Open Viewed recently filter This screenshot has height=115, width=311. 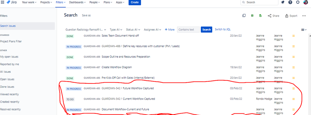[x=10, y=94]
